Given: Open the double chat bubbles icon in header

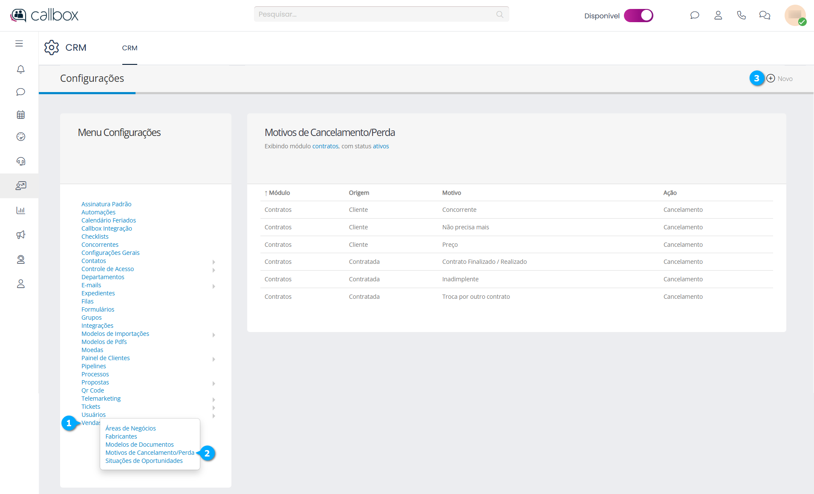Looking at the screenshot, I should tap(765, 15).
